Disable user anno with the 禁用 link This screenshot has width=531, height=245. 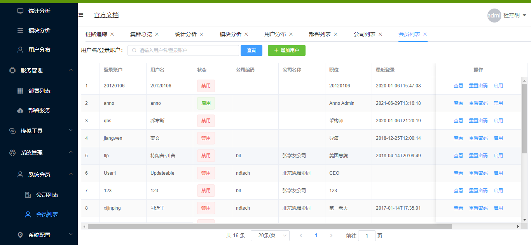click(x=498, y=103)
